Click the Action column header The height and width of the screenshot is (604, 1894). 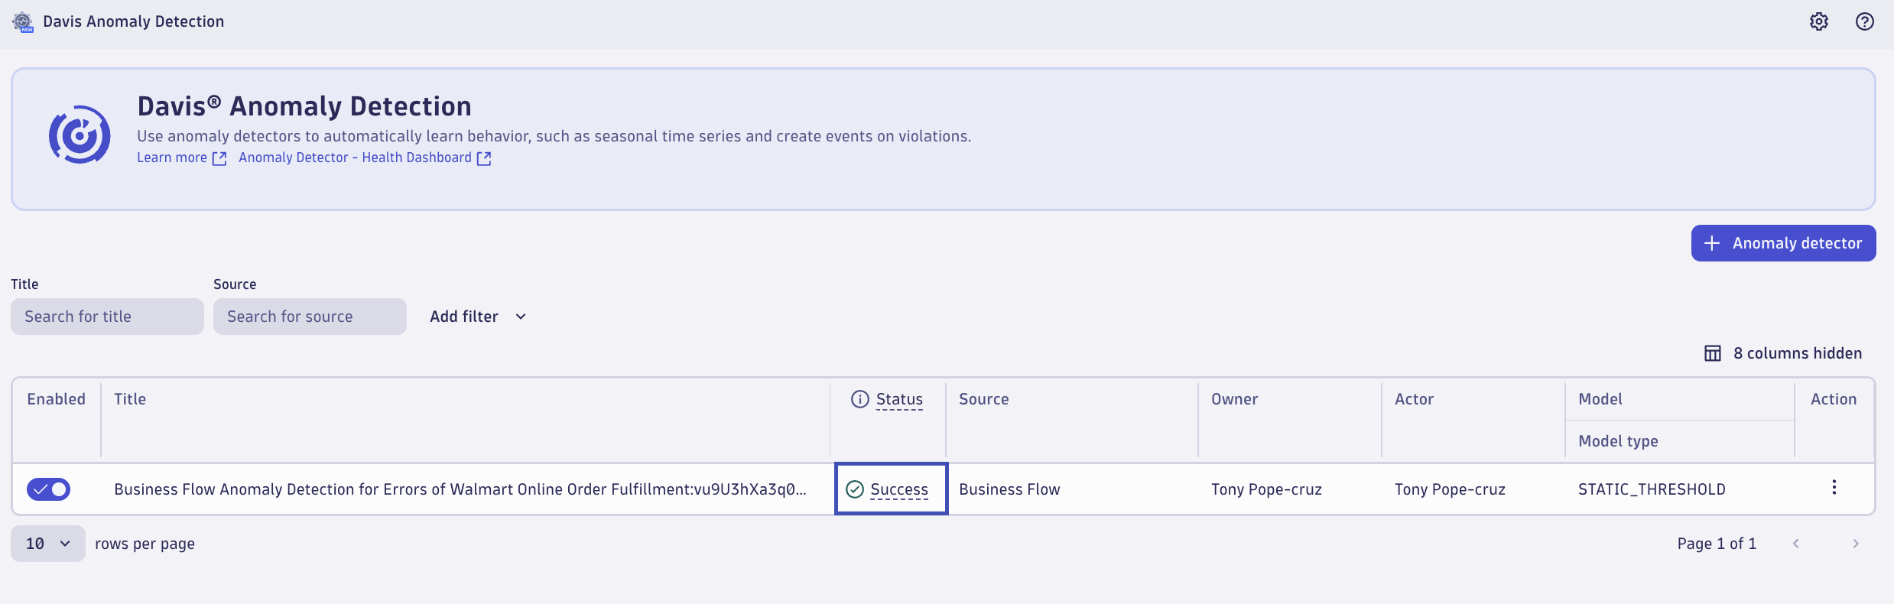(x=1834, y=399)
